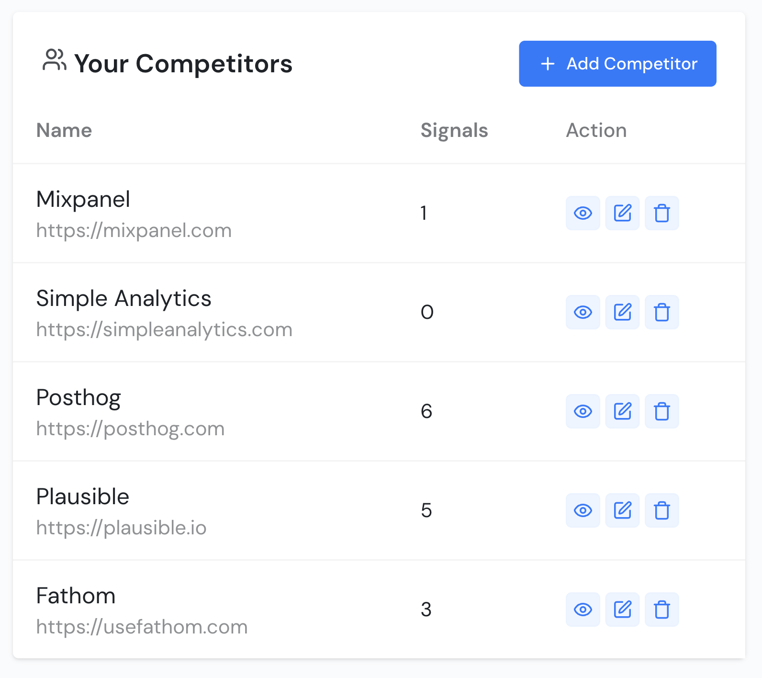Open the https://posthog.com link
This screenshot has height=678, width=762.
click(x=130, y=429)
